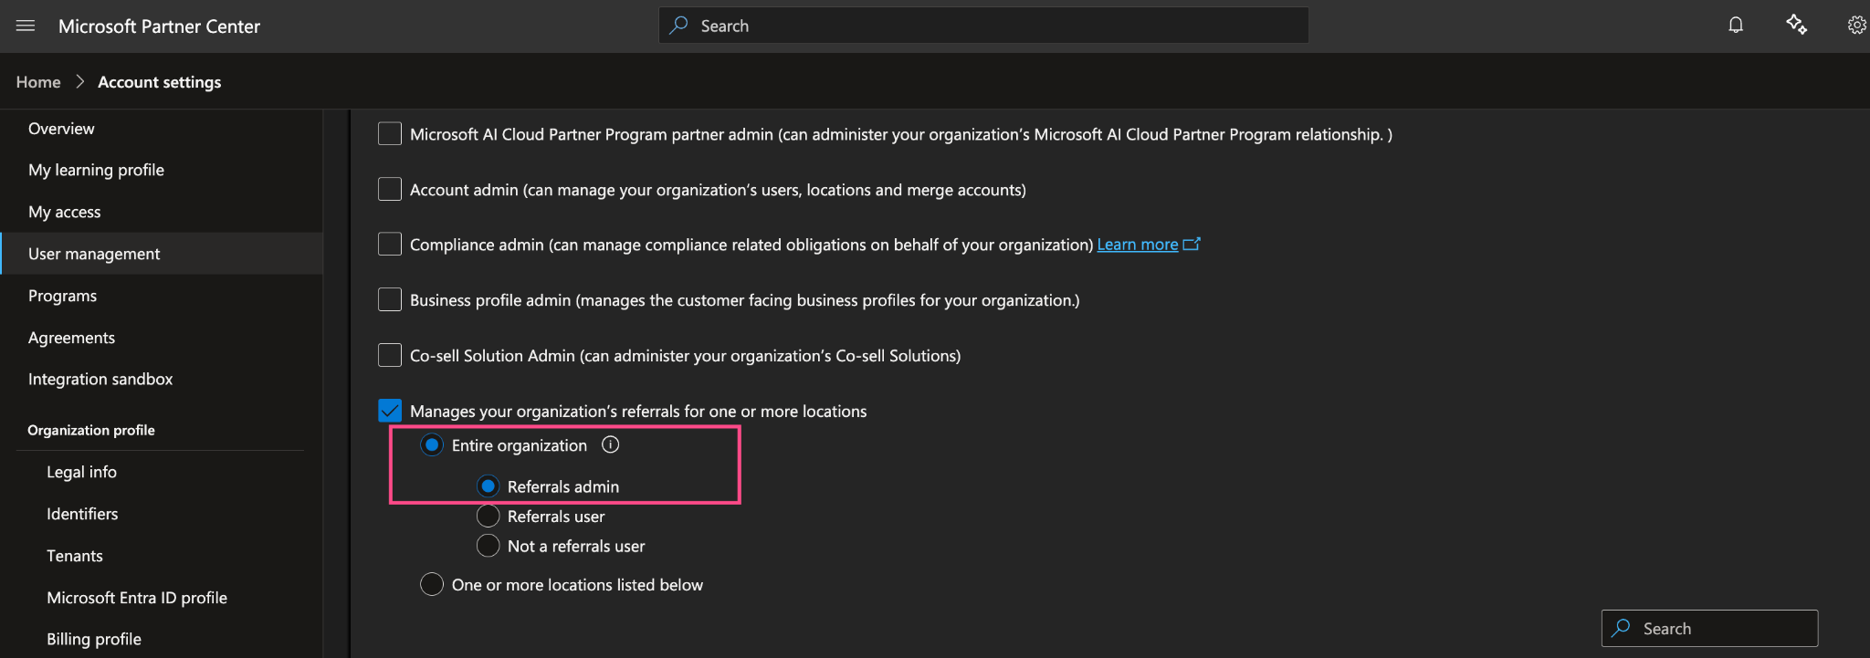Screen dimensions: 1870x658
Task: Click the magnifier icon in the lower-right search box
Action: tap(1622, 628)
